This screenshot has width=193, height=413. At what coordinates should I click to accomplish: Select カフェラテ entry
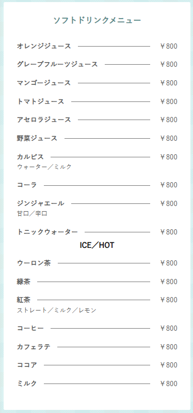[x=34, y=347]
